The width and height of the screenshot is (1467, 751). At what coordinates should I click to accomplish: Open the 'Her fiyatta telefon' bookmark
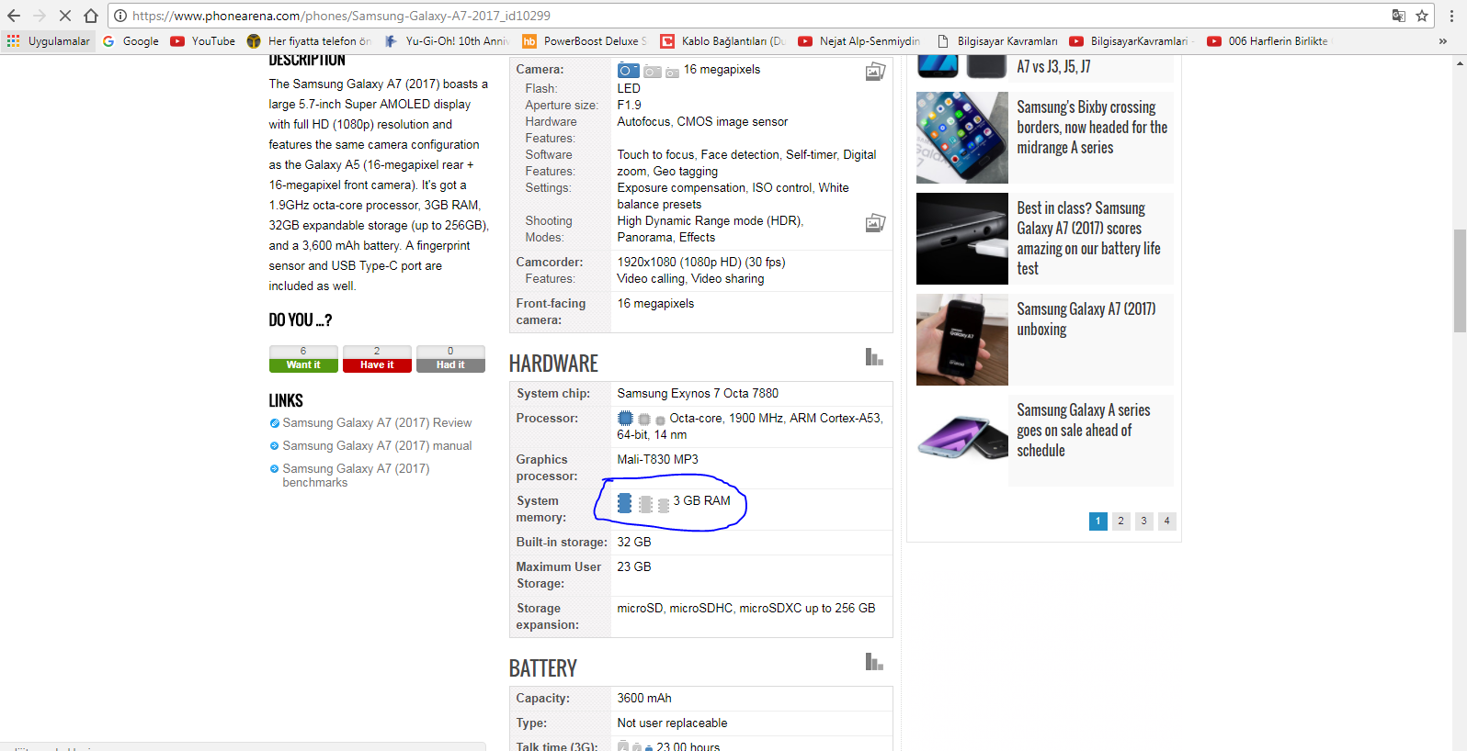(x=309, y=41)
